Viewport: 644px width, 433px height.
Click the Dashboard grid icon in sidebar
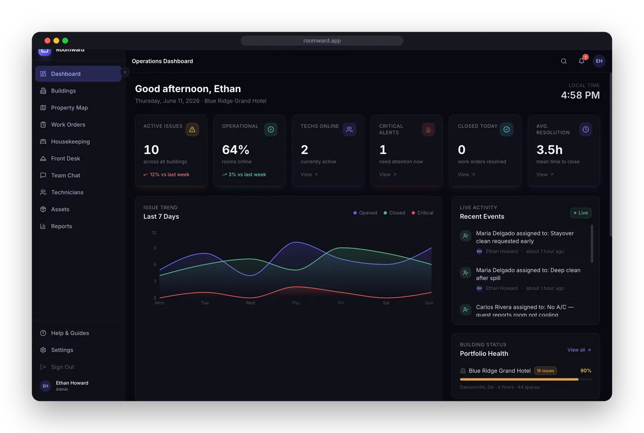tap(43, 74)
